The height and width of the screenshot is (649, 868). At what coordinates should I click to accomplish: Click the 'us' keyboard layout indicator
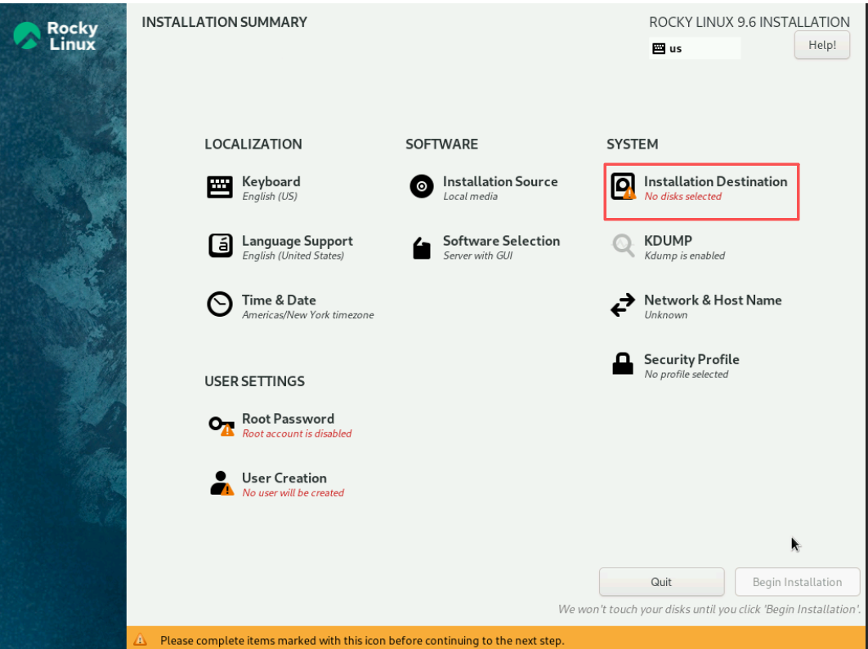coord(694,48)
